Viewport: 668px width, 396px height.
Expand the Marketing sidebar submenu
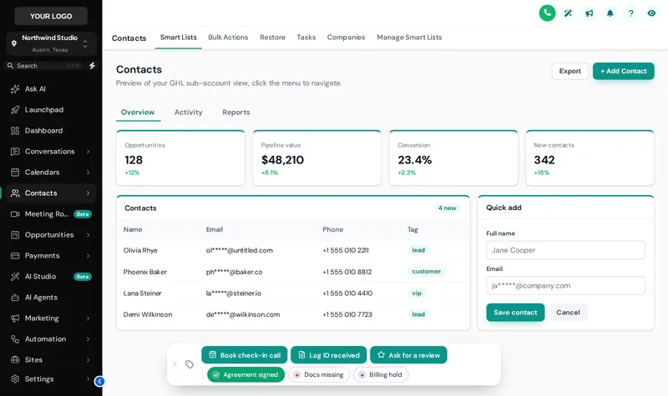(51, 318)
